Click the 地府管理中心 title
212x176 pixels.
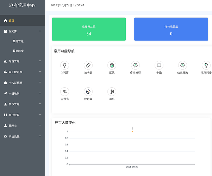pyautogui.click(x=22, y=5)
